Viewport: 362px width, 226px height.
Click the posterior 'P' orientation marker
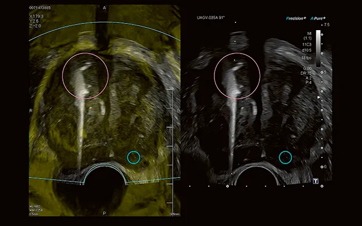[x=104, y=213]
